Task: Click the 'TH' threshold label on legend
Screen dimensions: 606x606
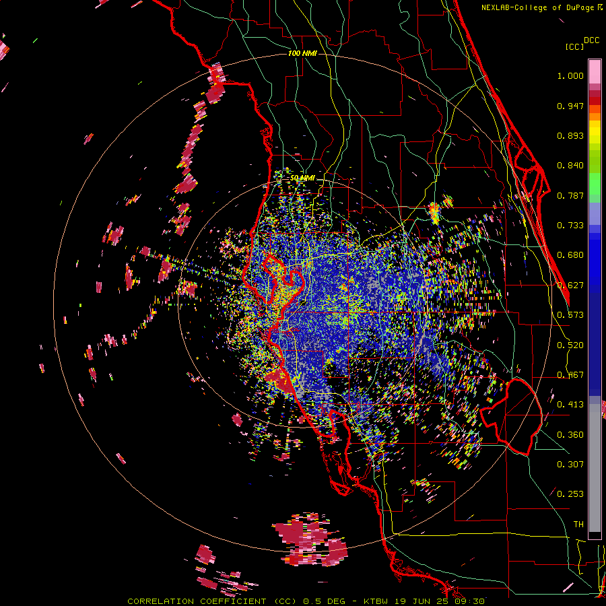Action: [578, 524]
